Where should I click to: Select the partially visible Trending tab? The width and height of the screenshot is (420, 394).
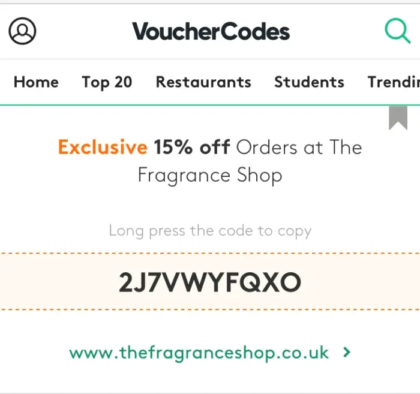[394, 82]
